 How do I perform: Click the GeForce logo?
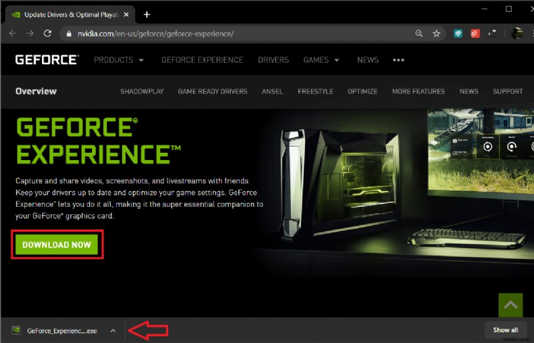coord(47,60)
